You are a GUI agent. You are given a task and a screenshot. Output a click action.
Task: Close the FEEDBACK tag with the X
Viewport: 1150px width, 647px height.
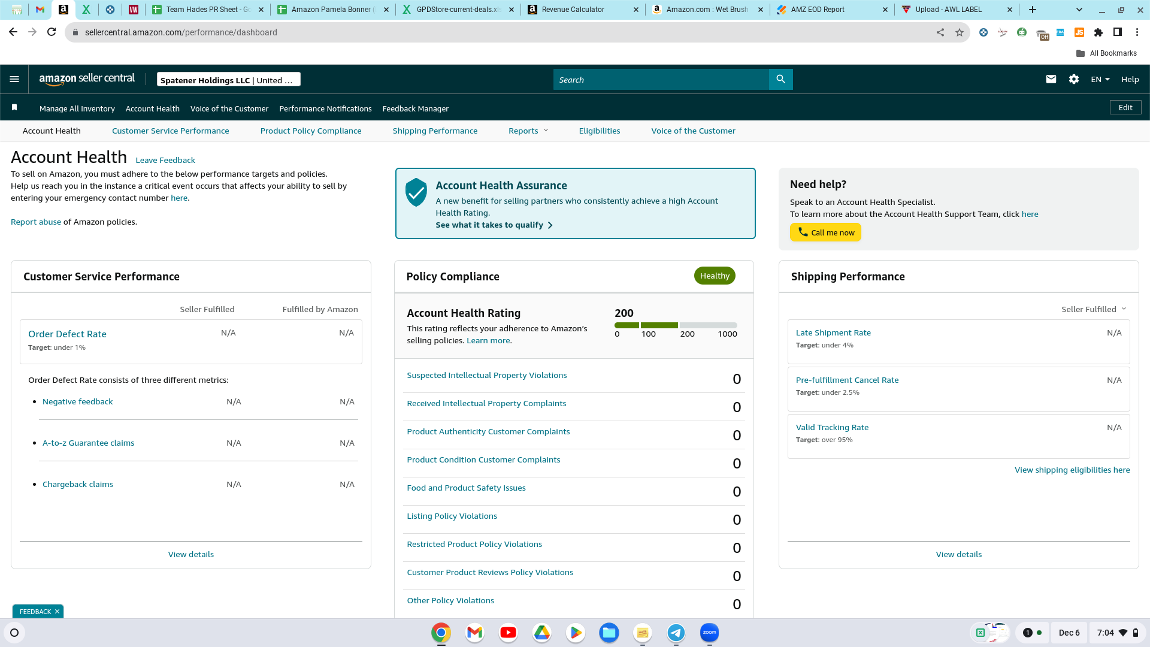[57, 612]
